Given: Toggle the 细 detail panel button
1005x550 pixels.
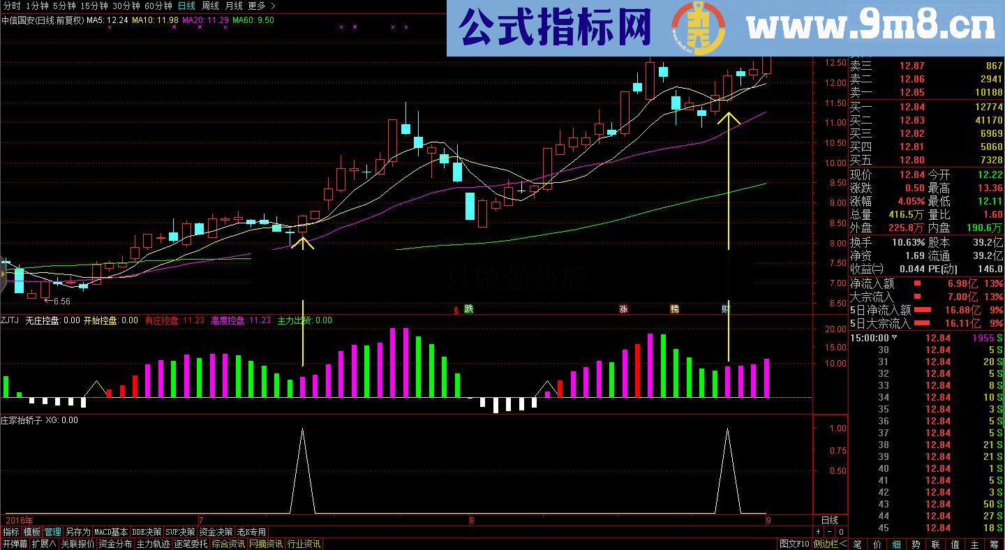Looking at the screenshot, I should (x=896, y=544).
